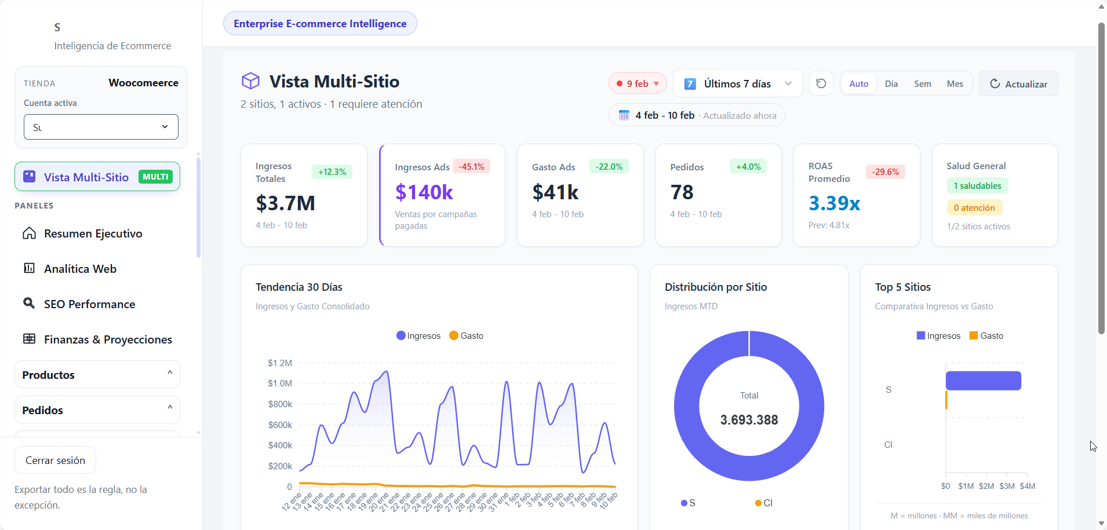Select the Sem interval option

pos(922,83)
